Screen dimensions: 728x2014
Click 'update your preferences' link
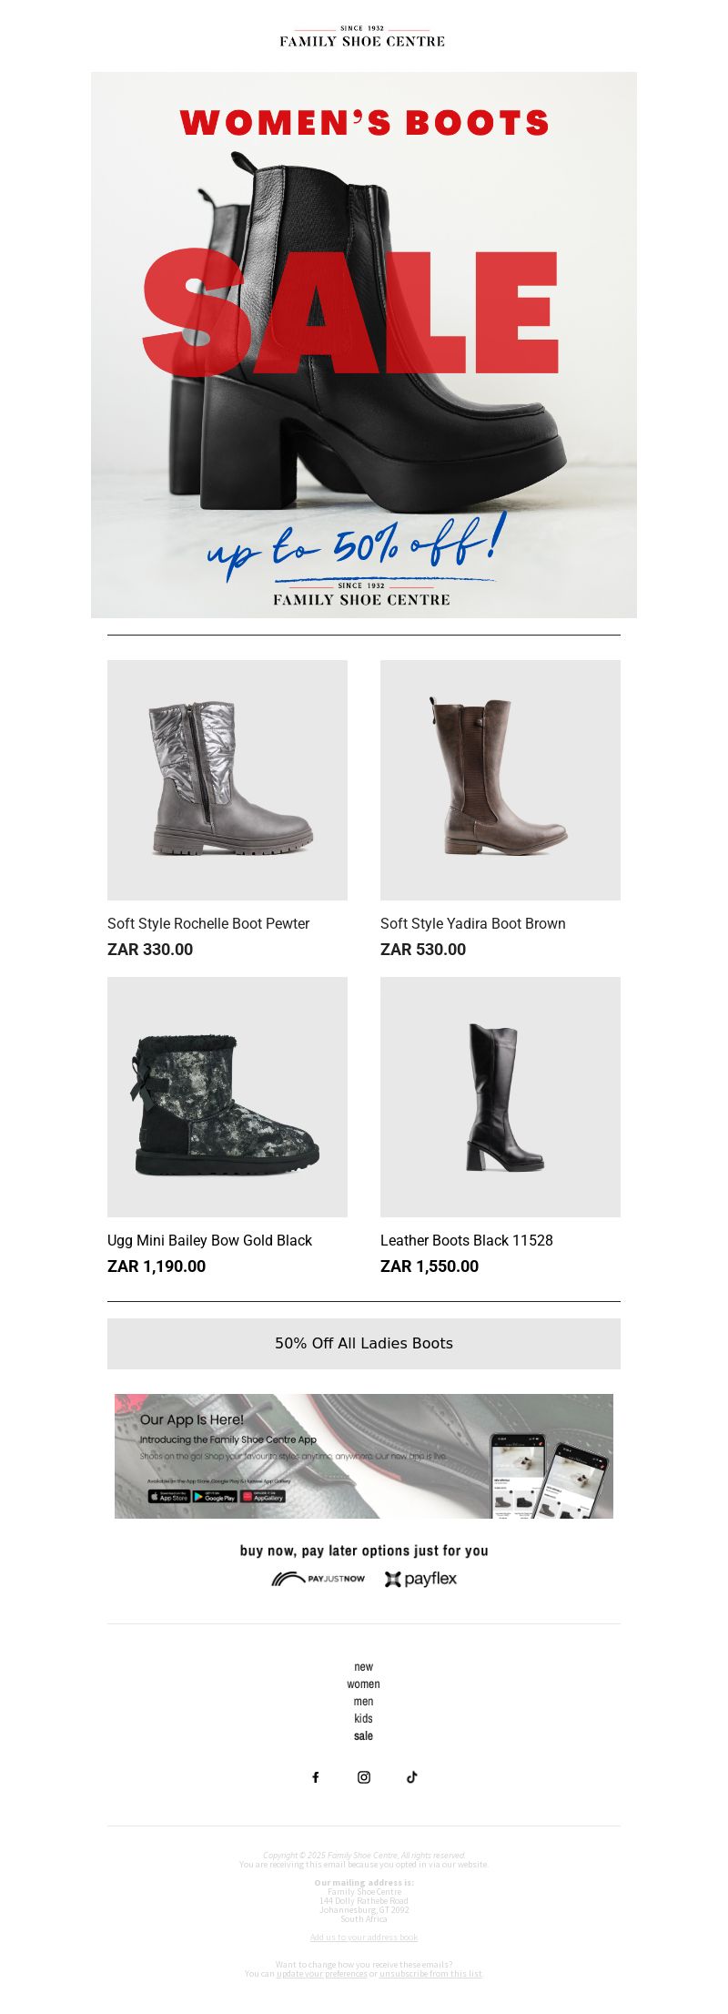click(x=321, y=1974)
